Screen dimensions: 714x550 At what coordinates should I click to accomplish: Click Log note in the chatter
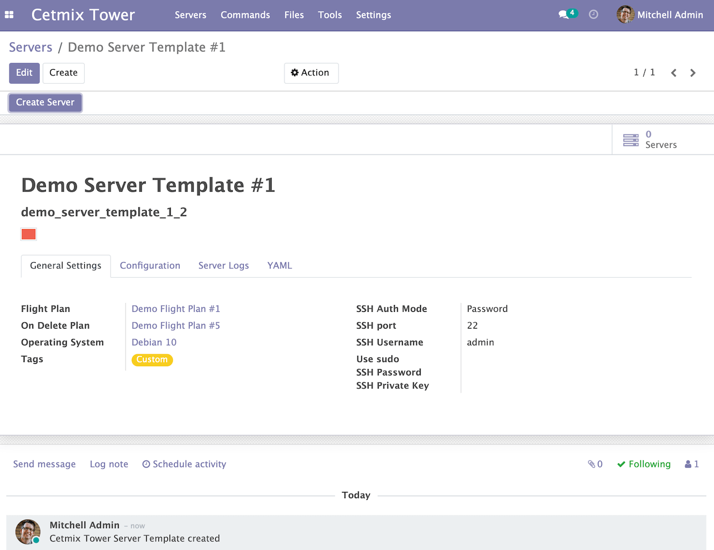point(109,464)
